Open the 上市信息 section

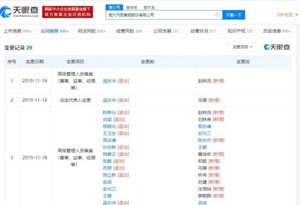coord(17,31)
